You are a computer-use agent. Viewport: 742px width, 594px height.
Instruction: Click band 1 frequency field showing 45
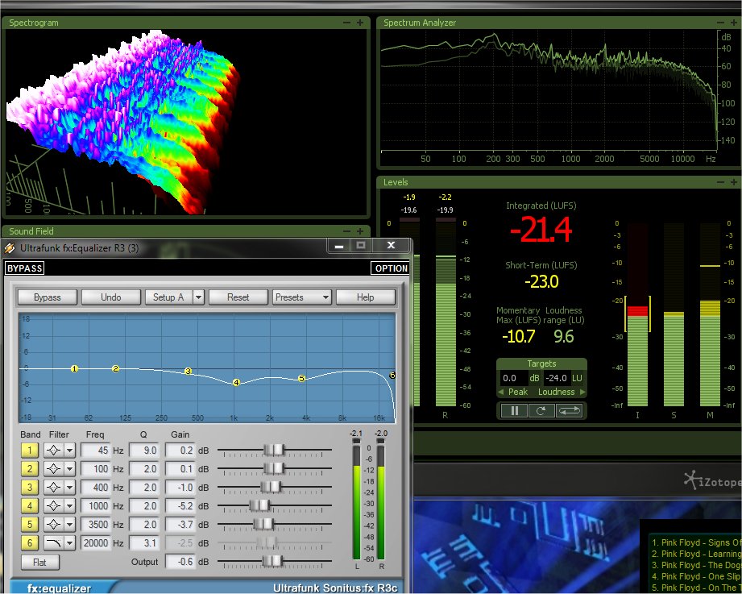pos(96,450)
